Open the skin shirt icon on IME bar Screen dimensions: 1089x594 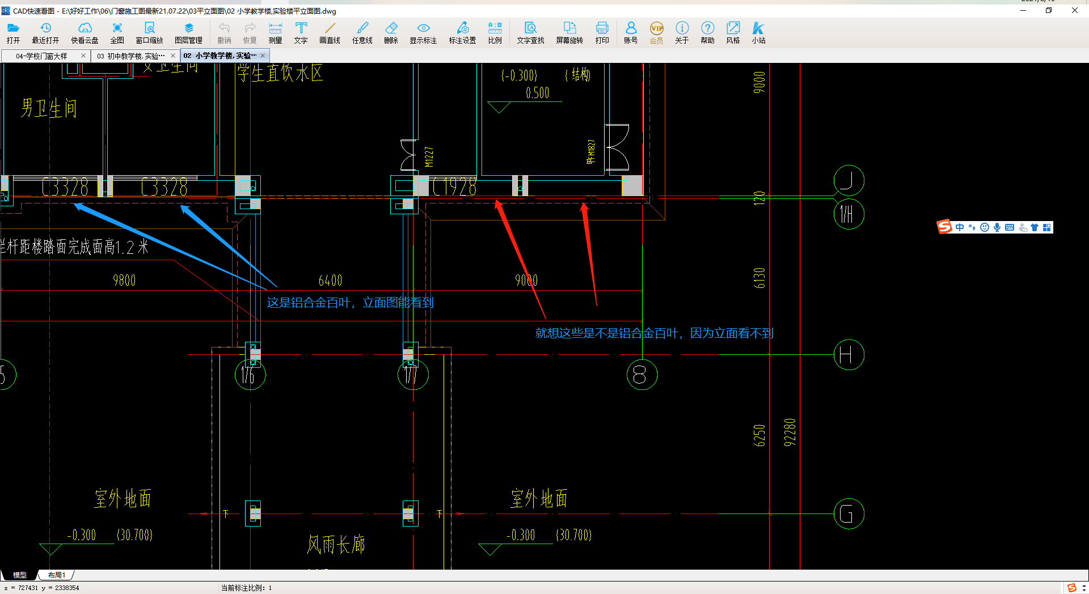(1035, 227)
